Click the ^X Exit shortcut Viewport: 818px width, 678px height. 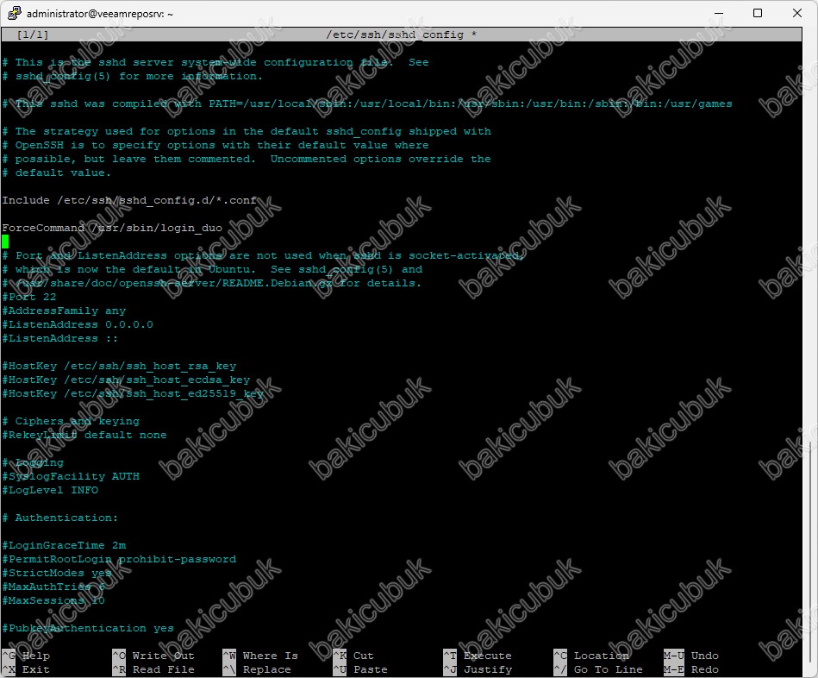(x=26, y=669)
